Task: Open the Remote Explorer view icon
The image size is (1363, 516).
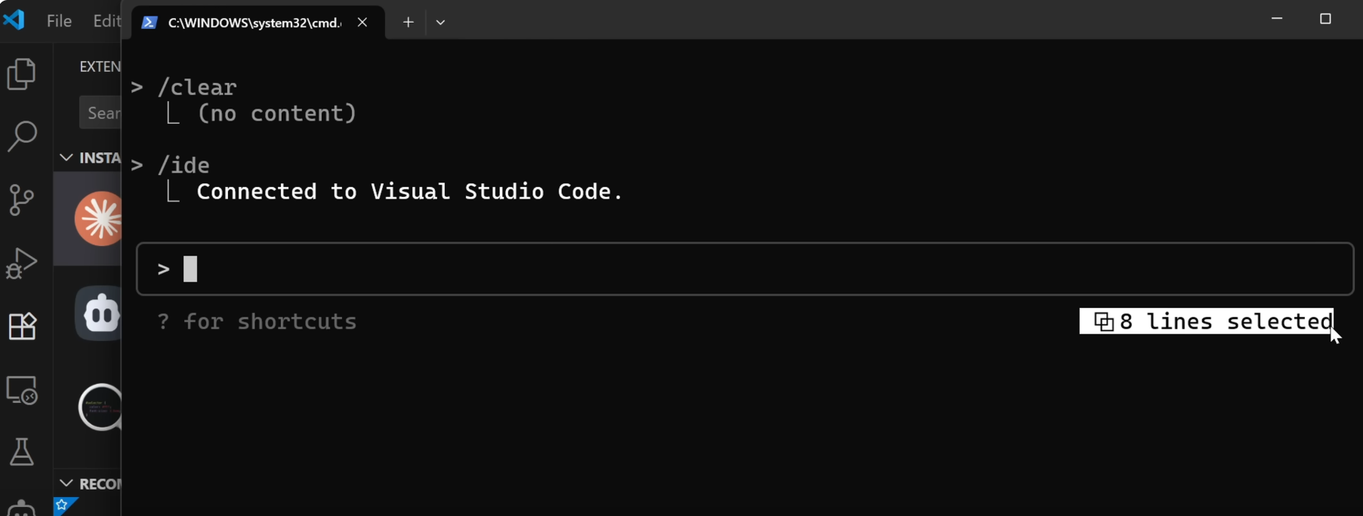Action: pyautogui.click(x=22, y=390)
